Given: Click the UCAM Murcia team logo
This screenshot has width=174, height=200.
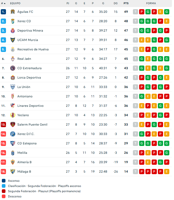Looking at the screenshot, I should (x=12, y=40).
